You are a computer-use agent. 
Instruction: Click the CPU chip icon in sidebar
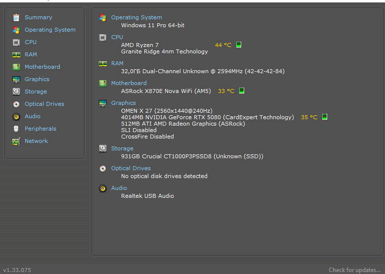coord(16,42)
